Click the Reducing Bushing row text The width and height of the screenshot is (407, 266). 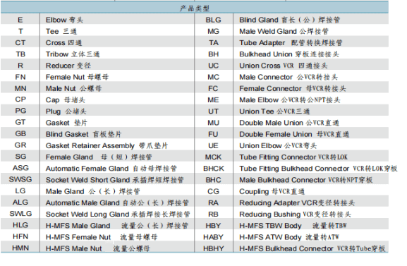(x=295, y=214)
